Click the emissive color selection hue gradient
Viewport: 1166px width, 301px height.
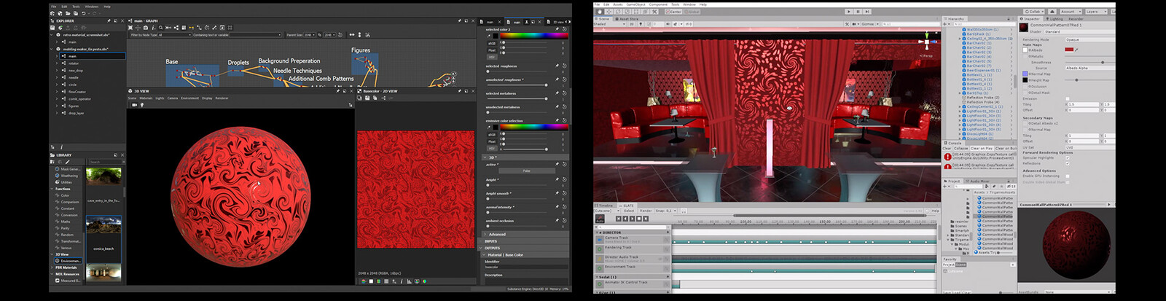[x=534, y=127]
